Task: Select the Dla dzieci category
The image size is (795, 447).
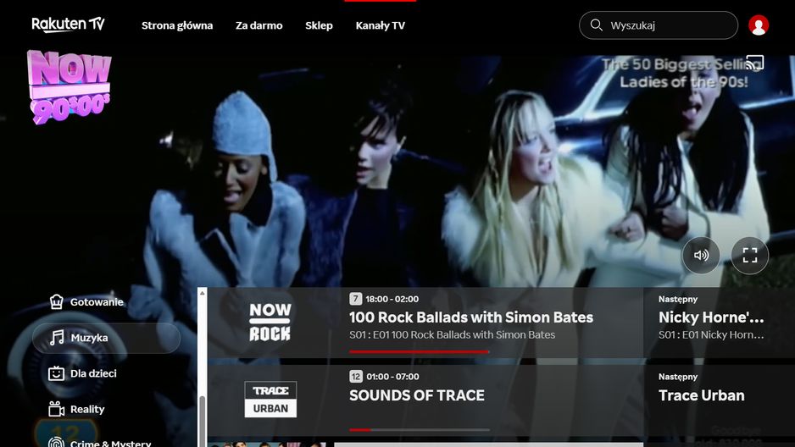Action: 106,373
